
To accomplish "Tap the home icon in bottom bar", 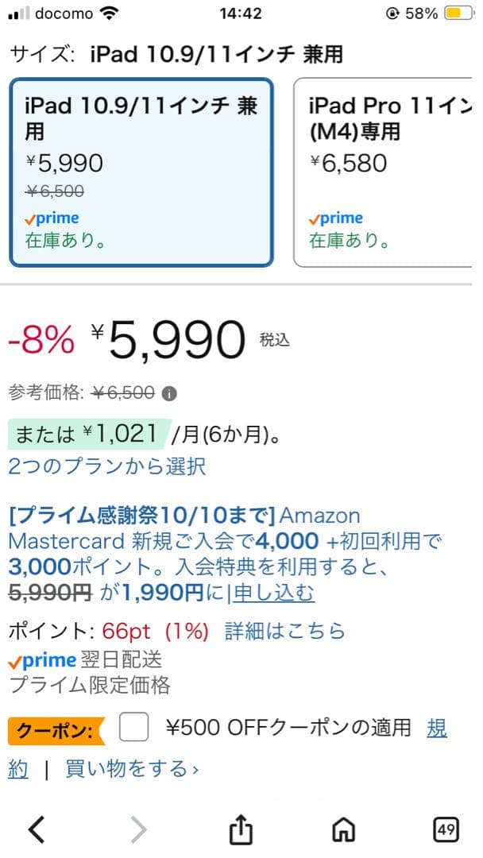I will click(x=343, y=829).
